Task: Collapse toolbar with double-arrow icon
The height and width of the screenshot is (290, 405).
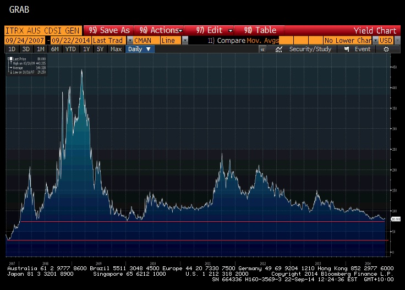Action: pyautogui.click(x=262, y=49)
